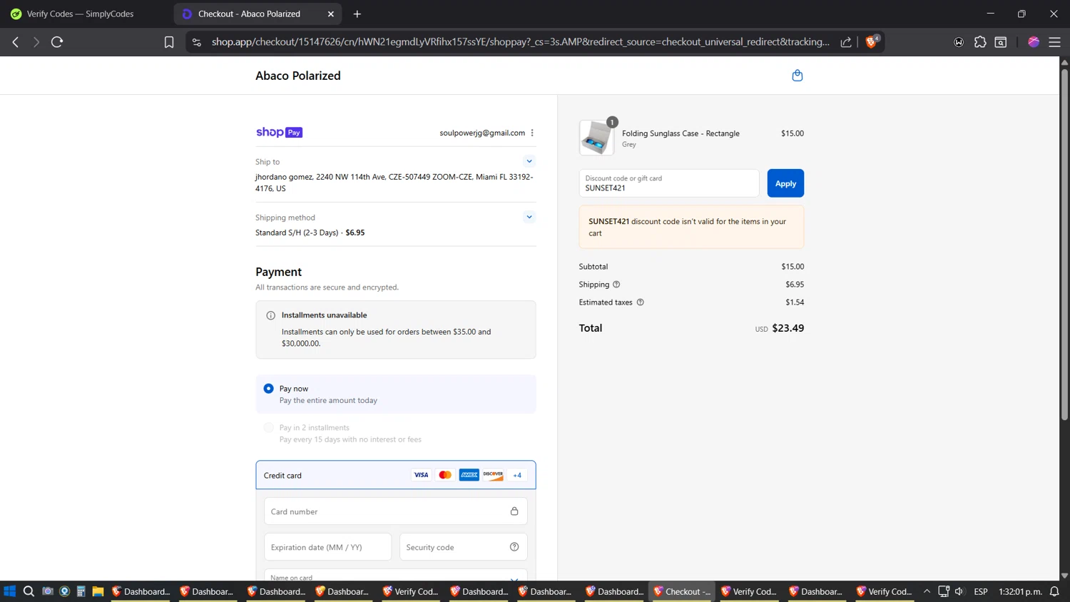Open the extensions puzzle icon
This screenshot has height=602, width=1070.
[980, 42]
